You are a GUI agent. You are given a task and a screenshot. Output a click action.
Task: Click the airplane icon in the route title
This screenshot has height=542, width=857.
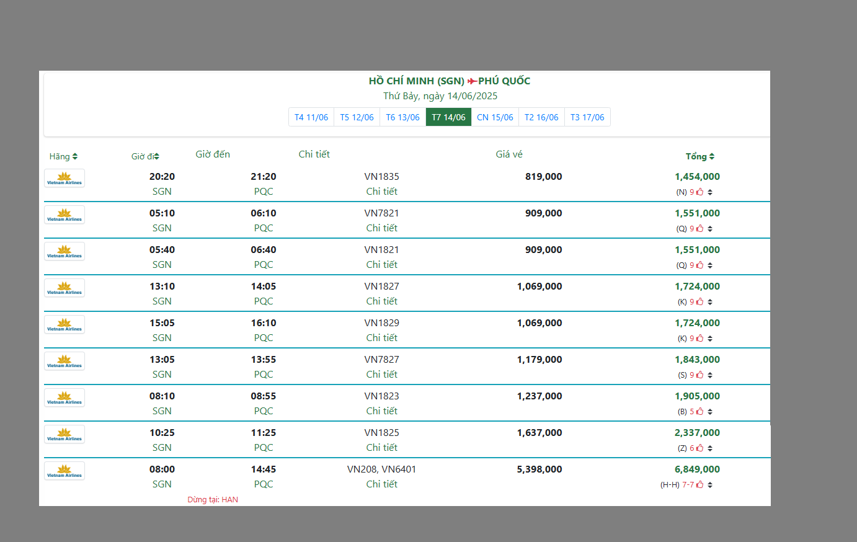[472, 81]
